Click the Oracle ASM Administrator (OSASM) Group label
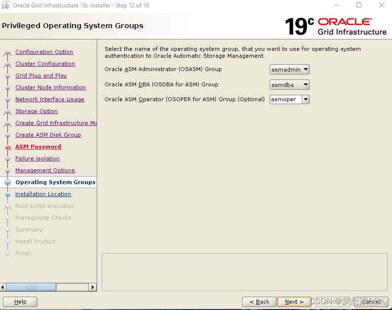This screenshot has height=310, width=392. [163, 69]
